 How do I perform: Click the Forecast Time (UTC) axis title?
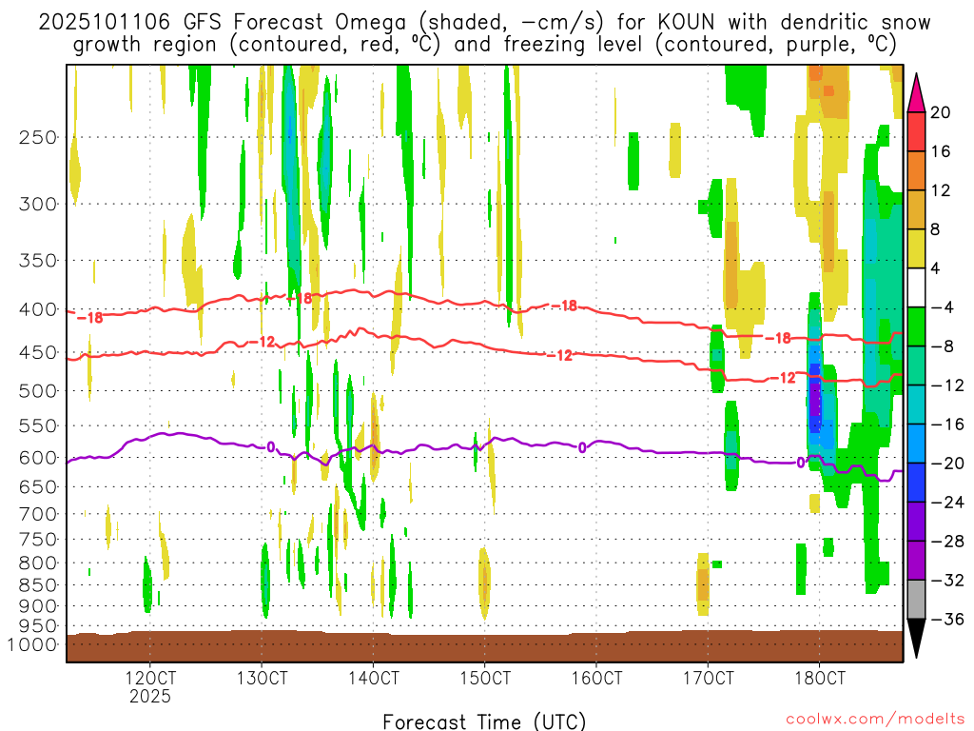[x=484, y=721]
